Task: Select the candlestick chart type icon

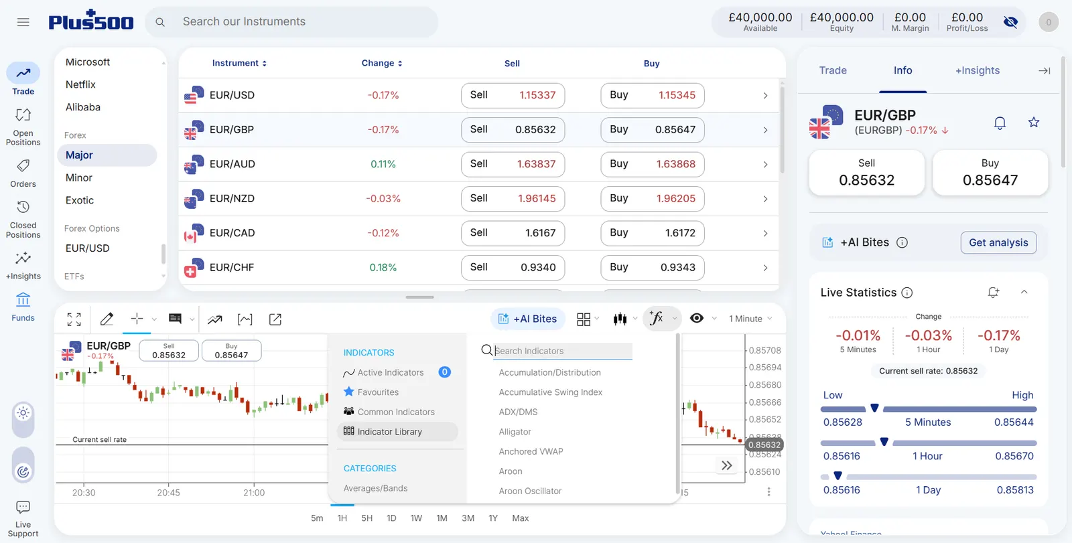Action: (x=620, y=319)
